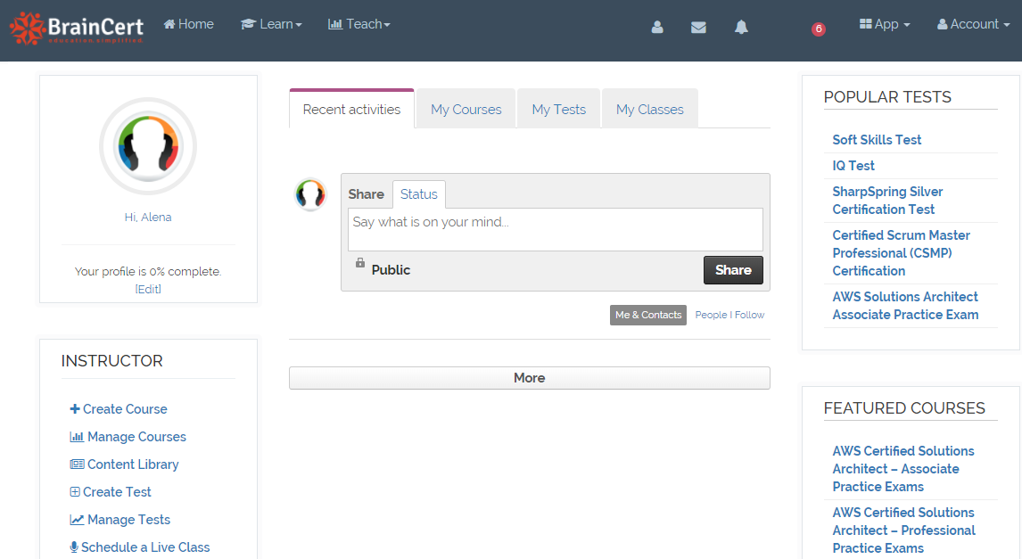Viewport: 1022px width, 559px height.
Task: Open Create Course in Instructor menu
Action: pyautogui.click(x=119, y=409)
